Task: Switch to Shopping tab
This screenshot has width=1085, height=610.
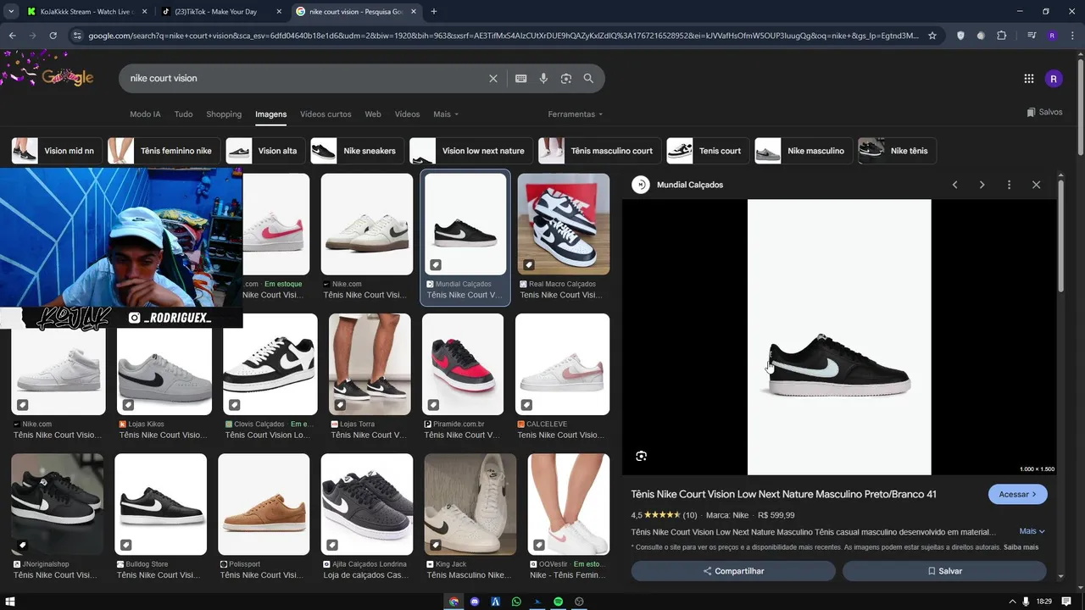Action: 224,114
